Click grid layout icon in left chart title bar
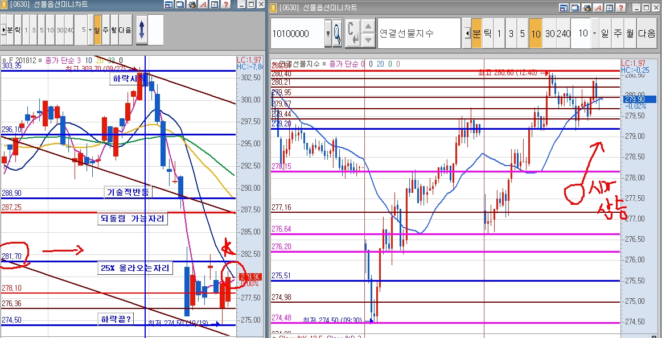Screen dimensions: 662x338 pos(215,5)
